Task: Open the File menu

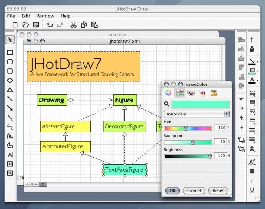Action: click(x=11, y=16)
